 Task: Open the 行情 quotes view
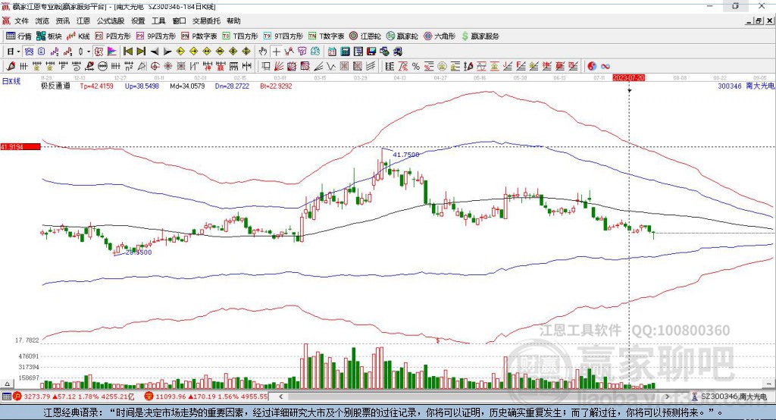18,36
